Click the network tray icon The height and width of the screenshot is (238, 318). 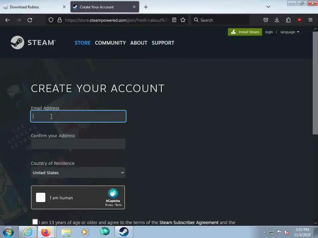tap(272, 232)
